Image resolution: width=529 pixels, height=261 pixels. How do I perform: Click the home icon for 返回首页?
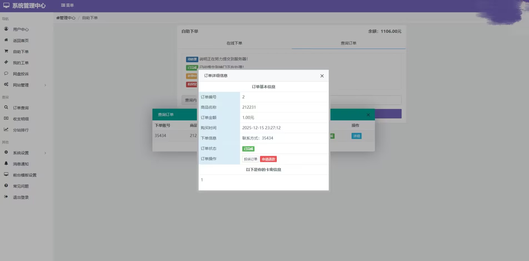(x=6, y=40)
